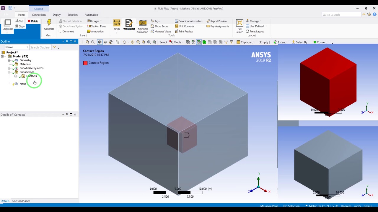Open the Convert dropdown
This screenshot has width=378, height=212.
point(321,42)
